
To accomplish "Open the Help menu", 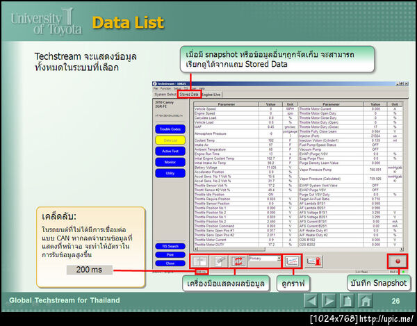I will click(x=202, y=88).
